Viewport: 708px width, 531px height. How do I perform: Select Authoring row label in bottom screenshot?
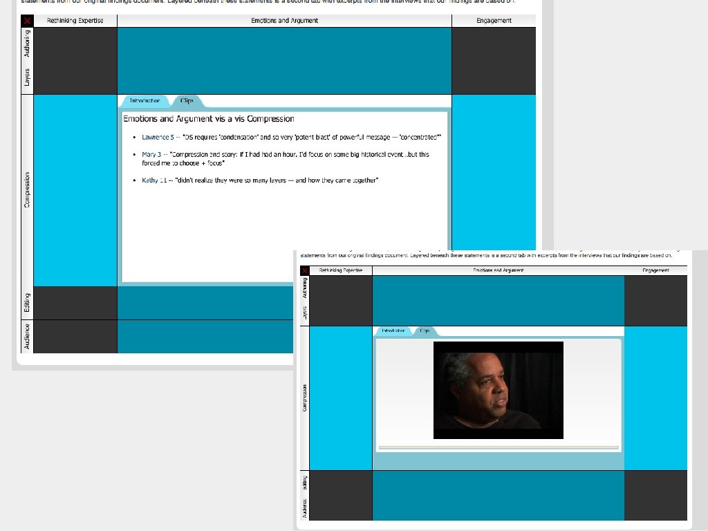click(x=305, y=288)
